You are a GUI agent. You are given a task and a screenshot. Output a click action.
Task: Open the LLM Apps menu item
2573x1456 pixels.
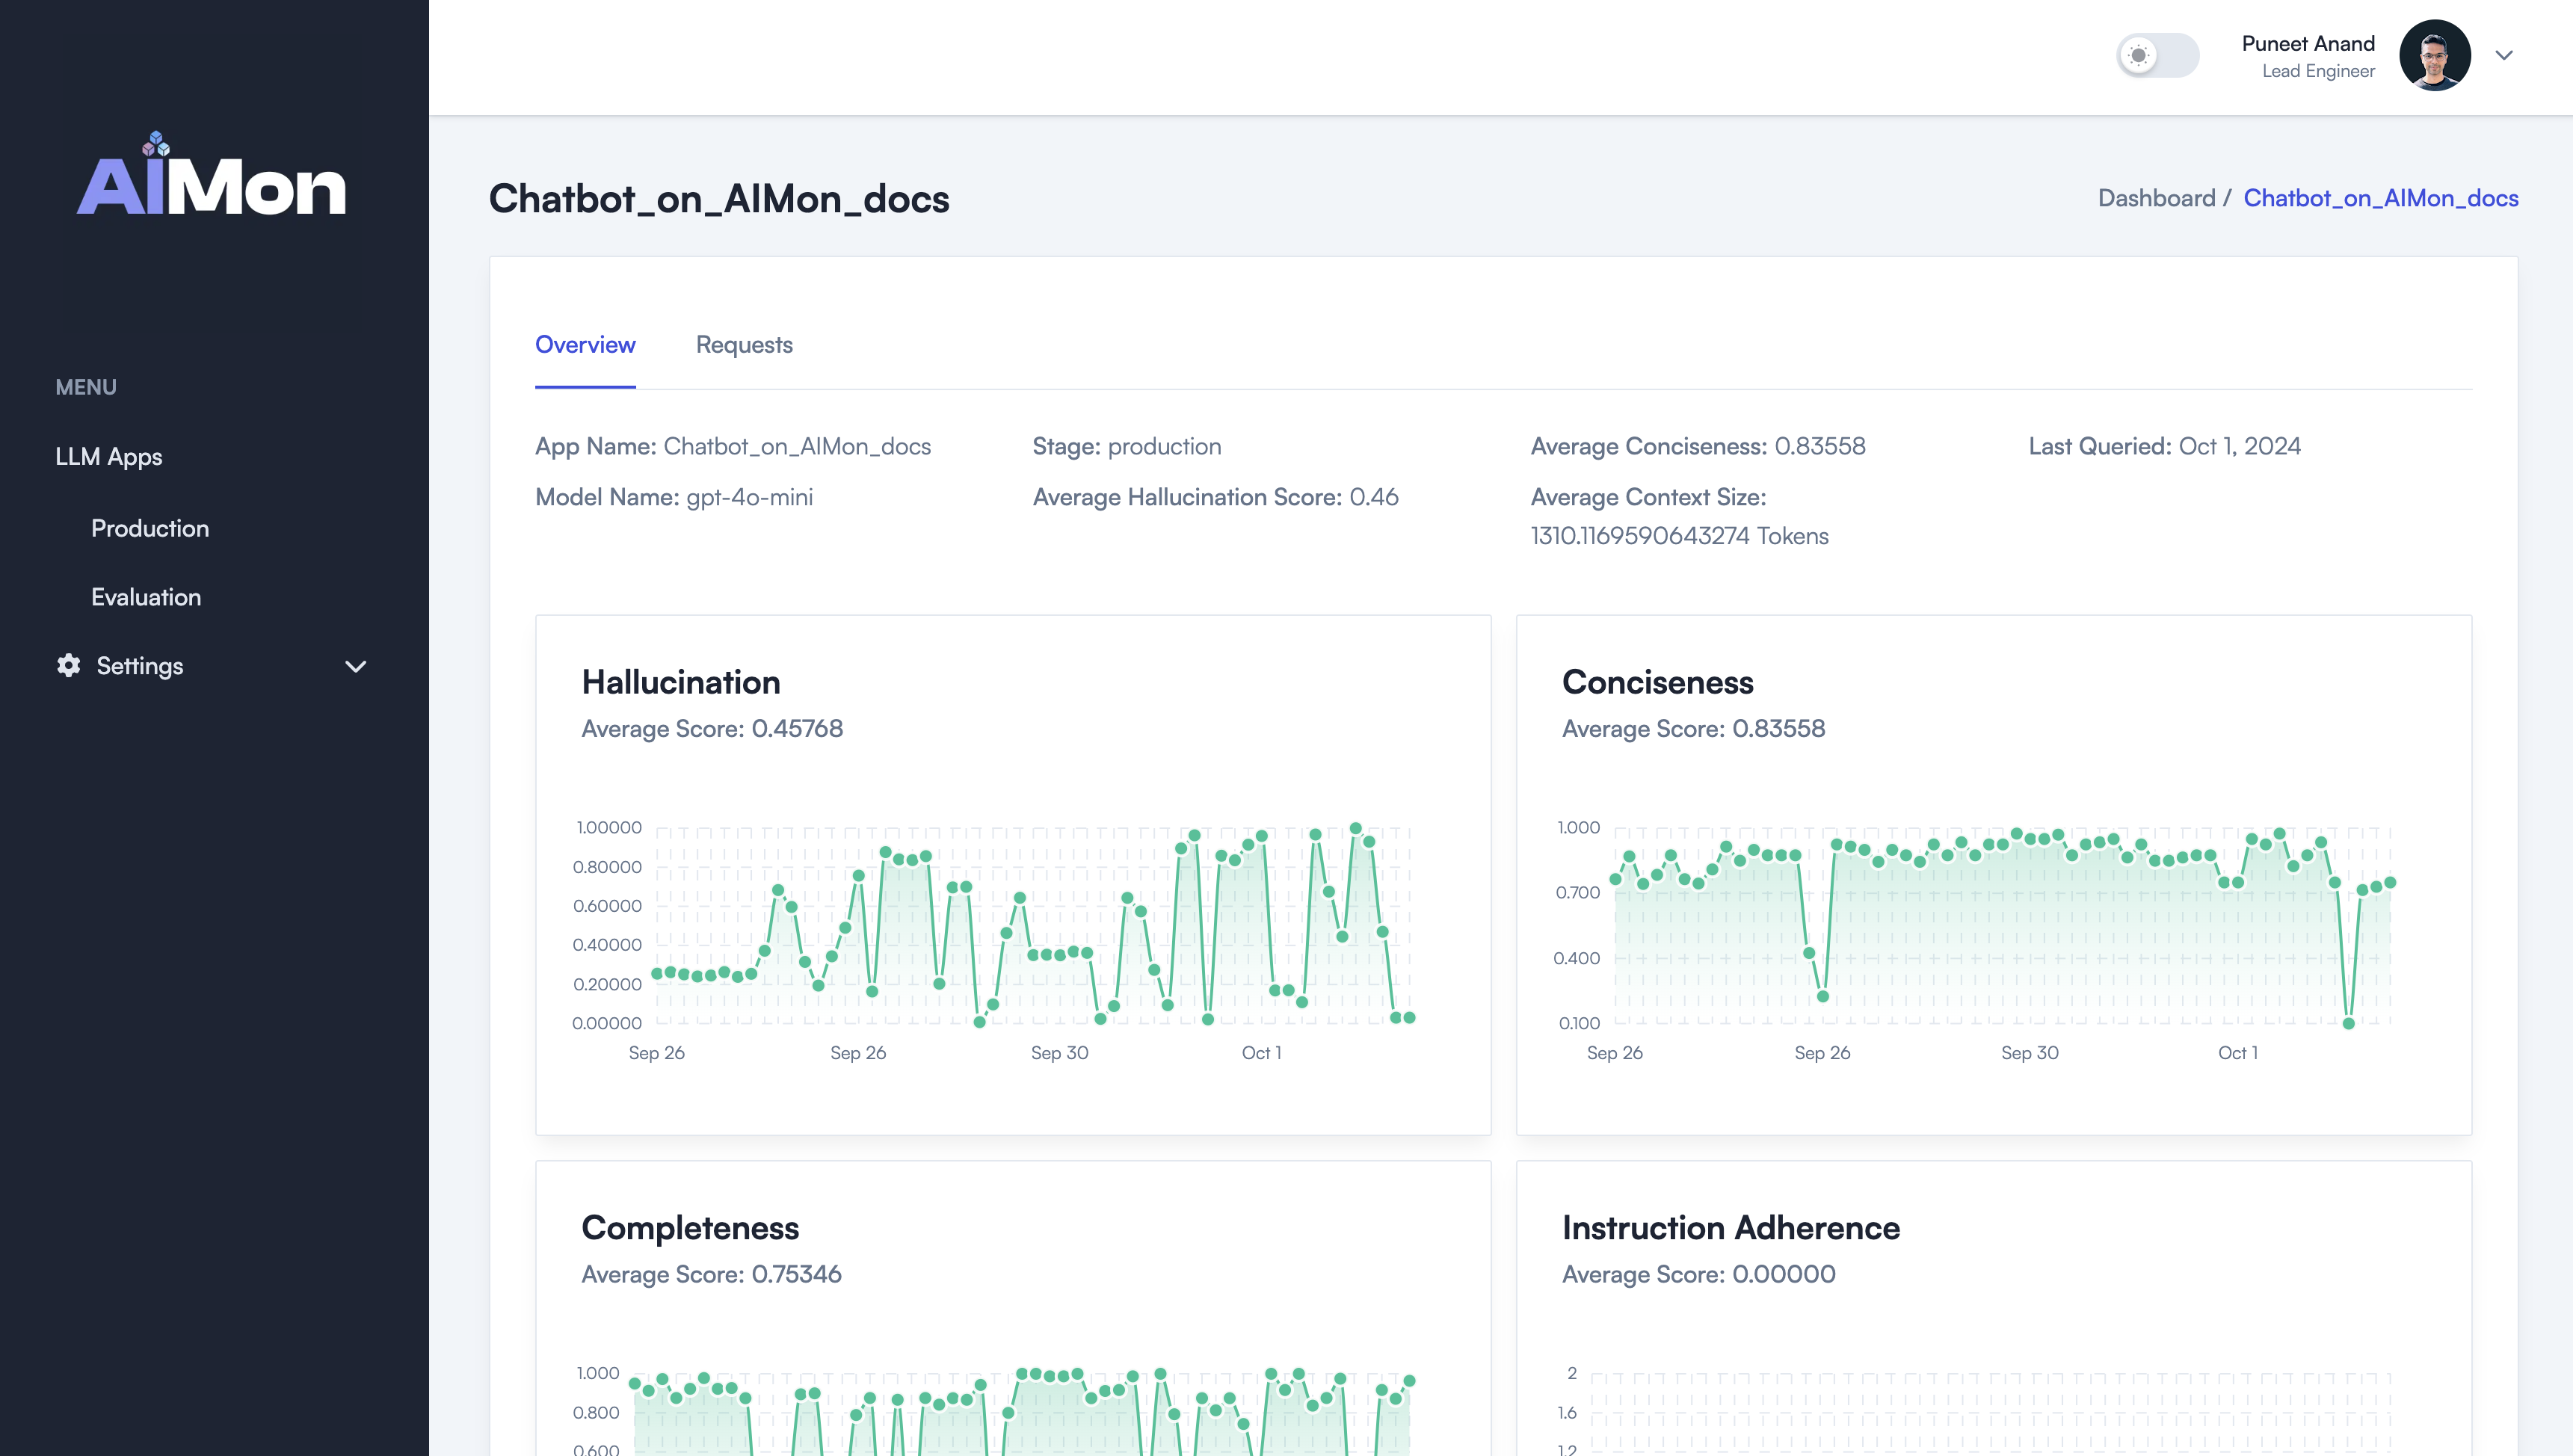click(109, 457)
